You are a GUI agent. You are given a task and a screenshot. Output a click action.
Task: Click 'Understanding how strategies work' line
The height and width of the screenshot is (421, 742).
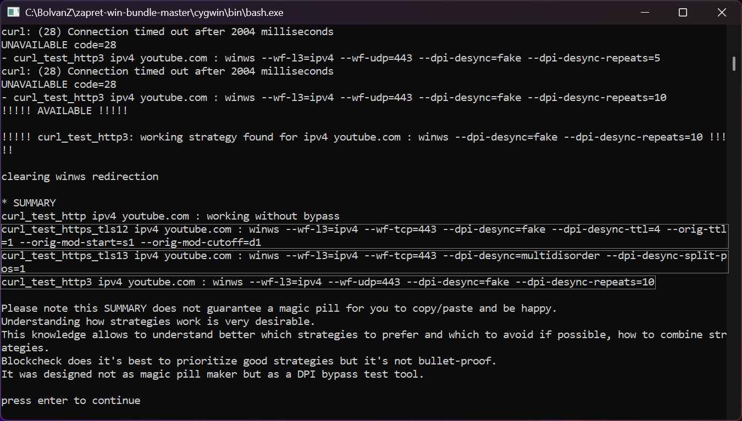coord(158,322)
